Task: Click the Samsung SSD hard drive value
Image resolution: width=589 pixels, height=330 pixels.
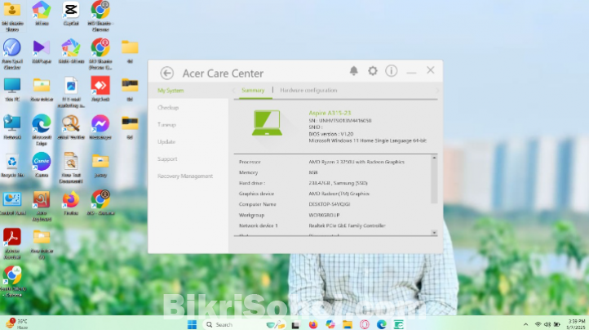Action: (338, 183)
